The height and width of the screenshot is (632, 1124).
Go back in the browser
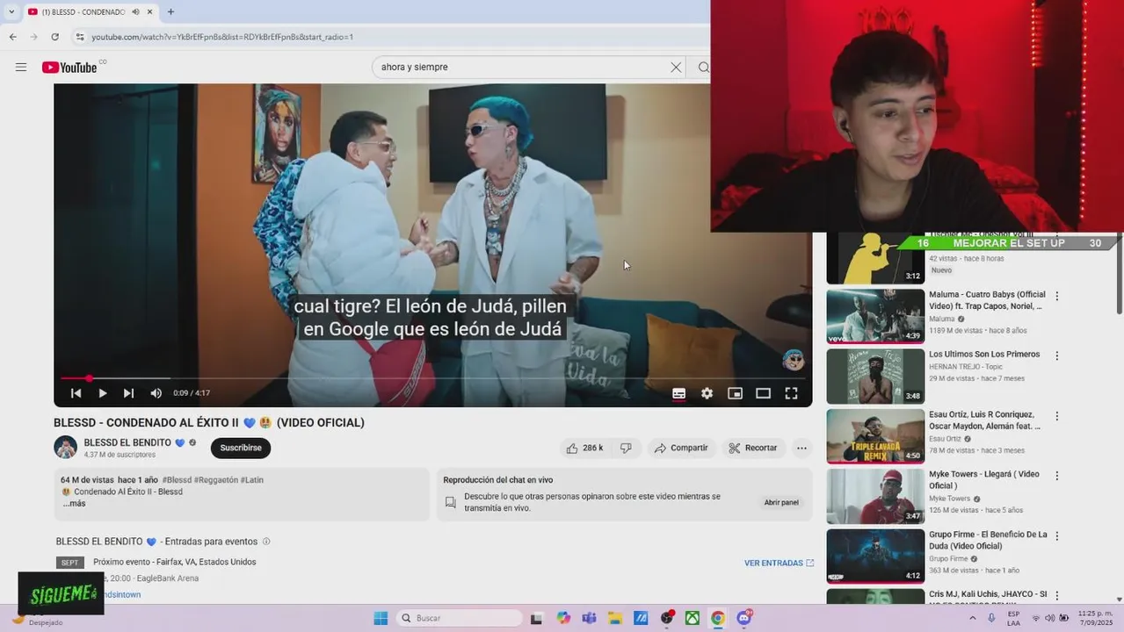(12, 37)
